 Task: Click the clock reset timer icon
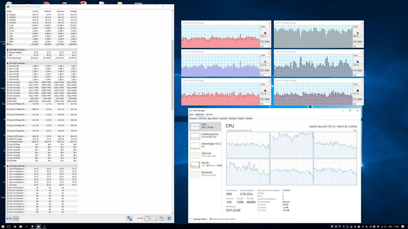coord(147,218)
